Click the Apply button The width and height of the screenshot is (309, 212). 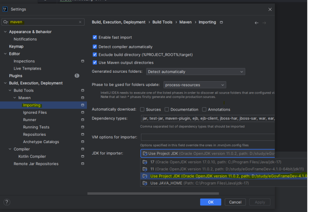tap(260, 202)
